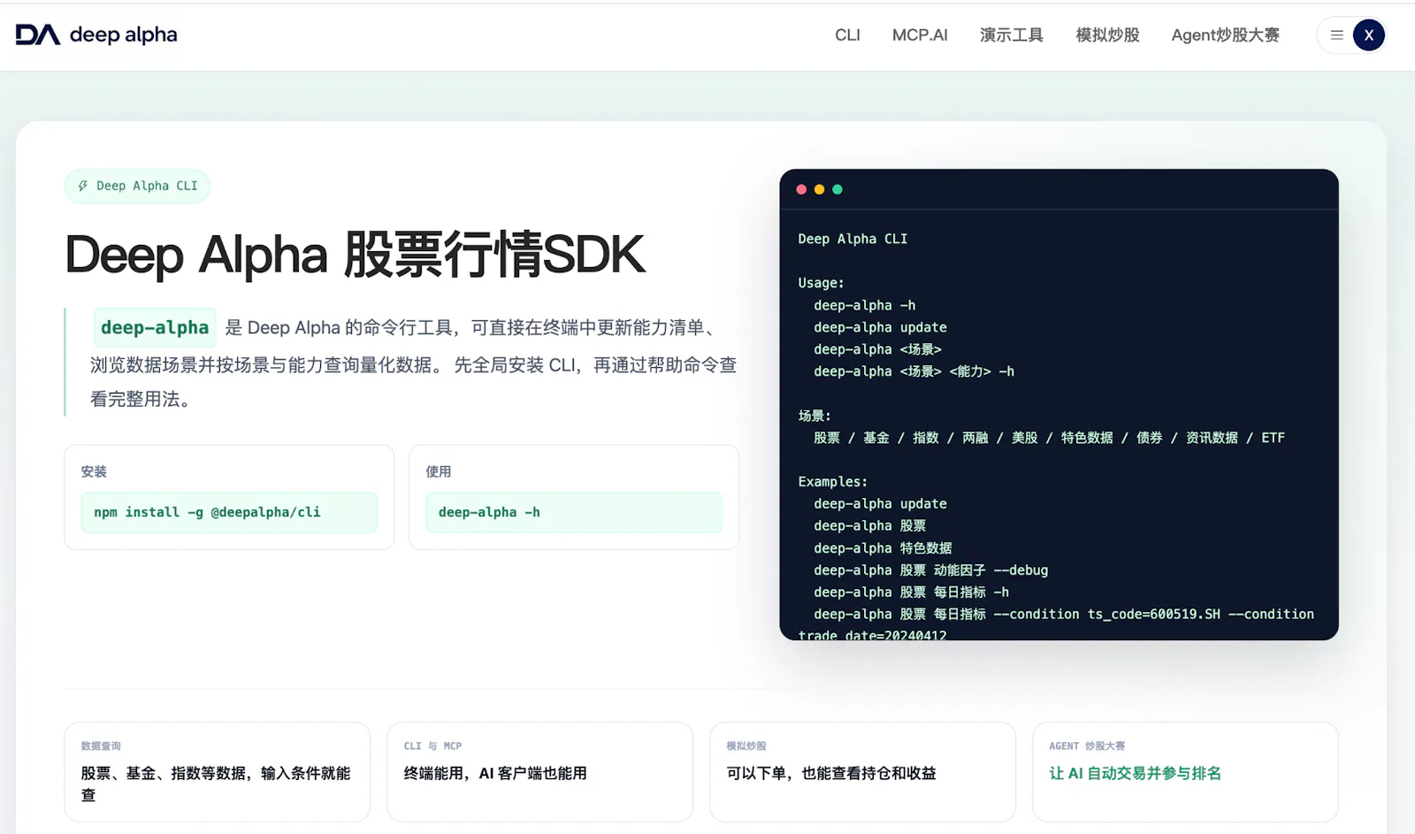The image size is (1415, 834).
Task: Click the "Examples:" heading in terminal
Action: coord(832,482)
